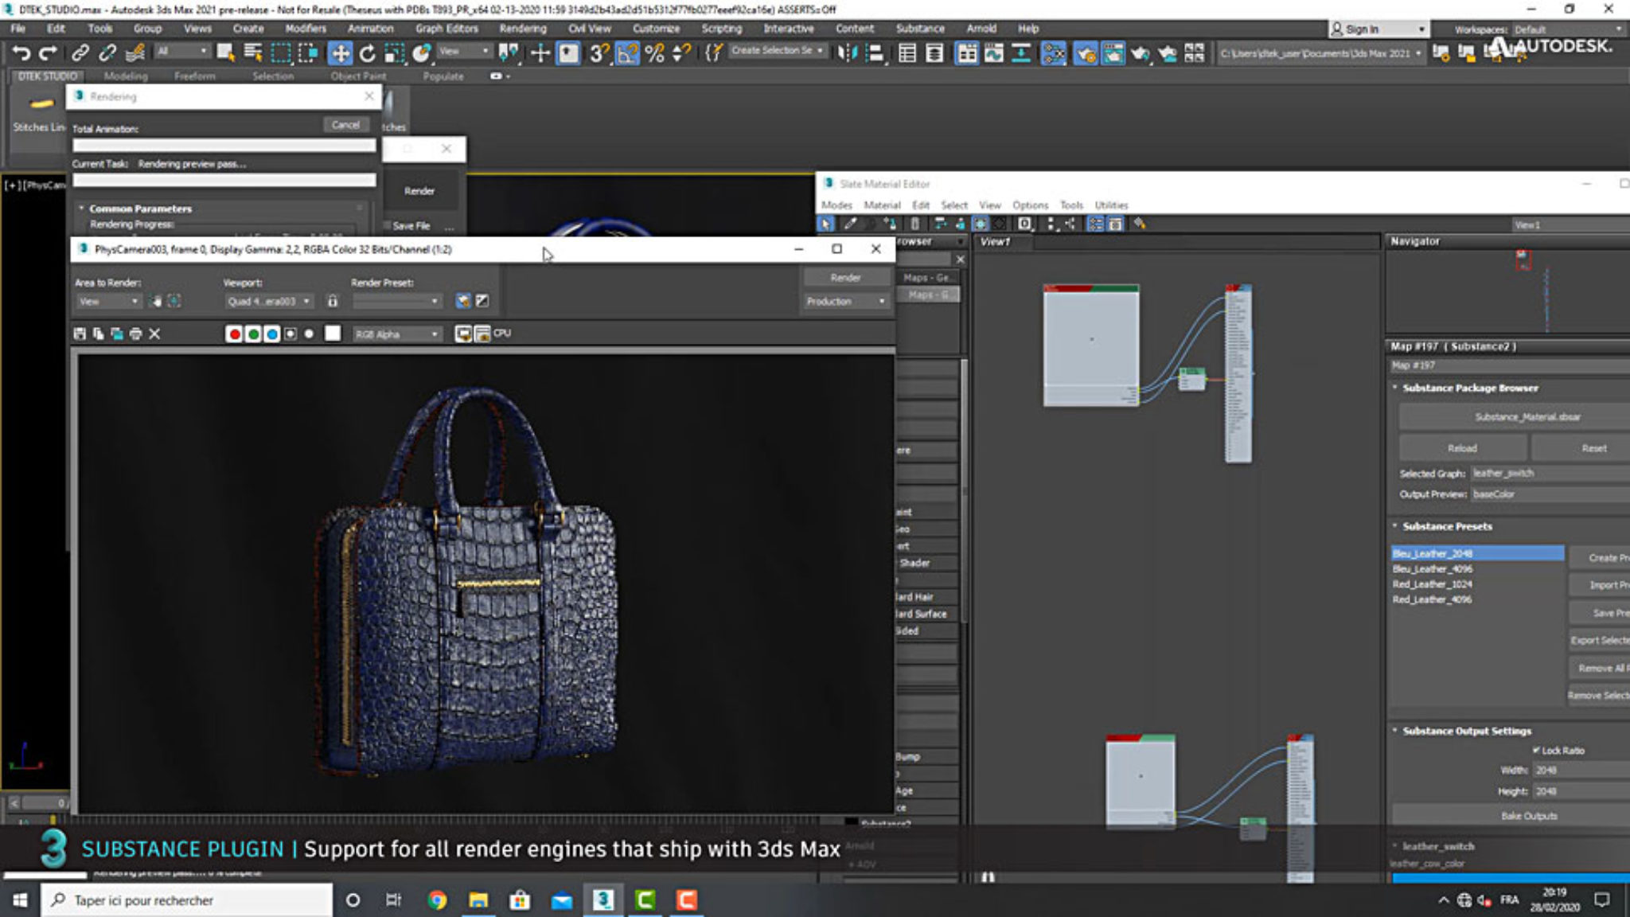The image size is (1630, 917).
Task: Activate the Select and Move tool
Action: pyautogui.click(x=340, y=53)
